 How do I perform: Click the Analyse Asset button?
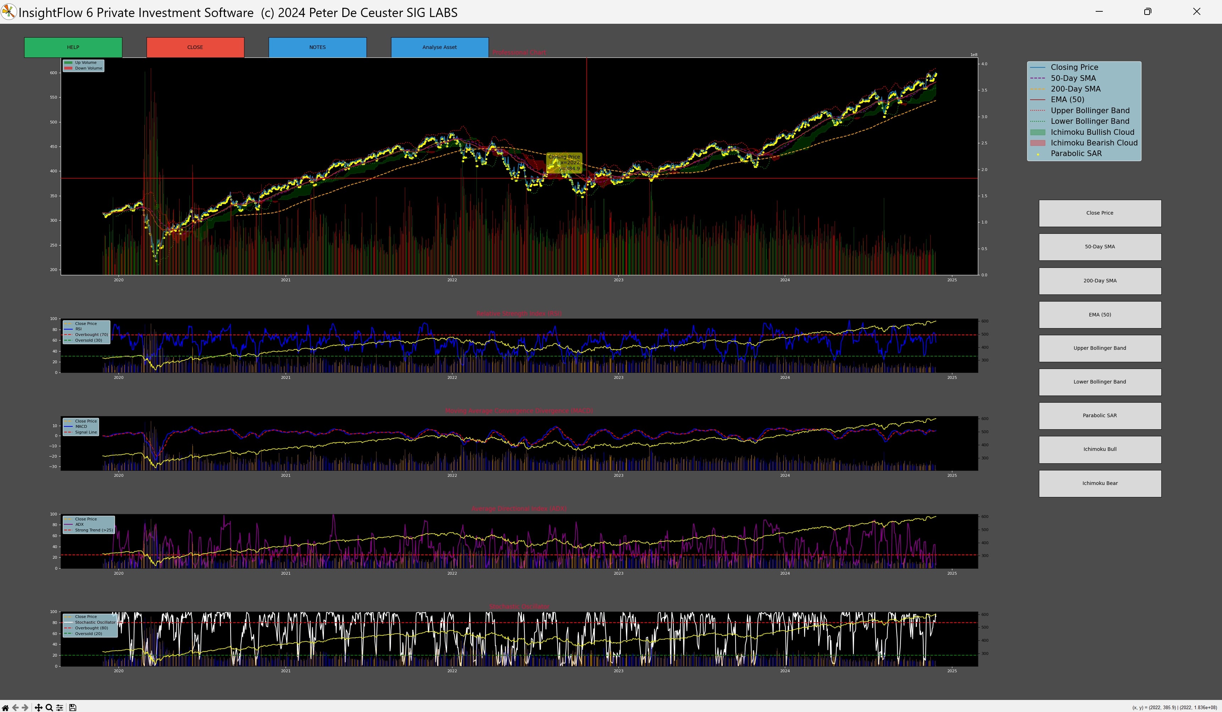[x=440, y=48]
